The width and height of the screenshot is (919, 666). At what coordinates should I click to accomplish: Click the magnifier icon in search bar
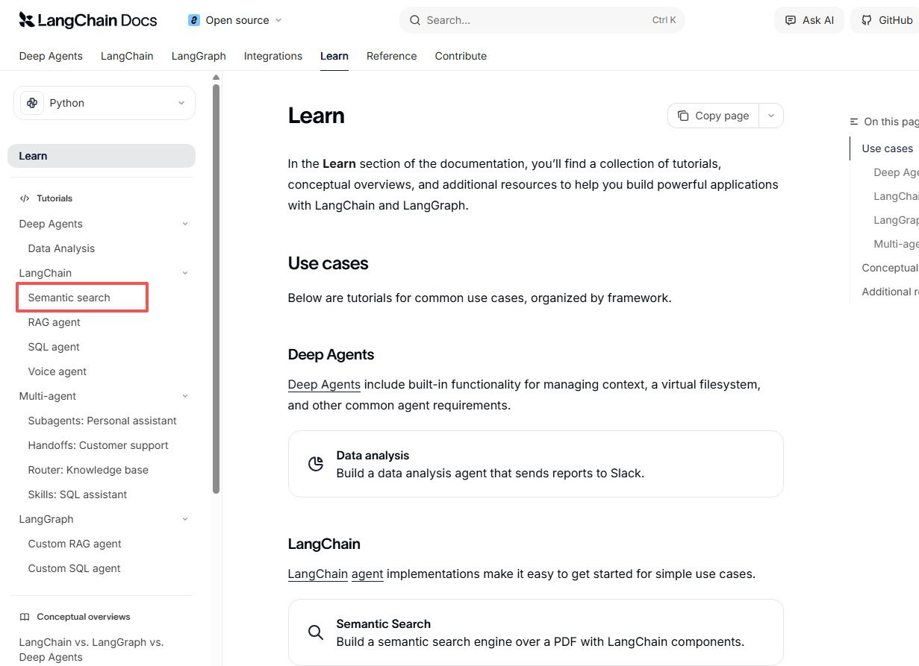click(x=415, y=20)
